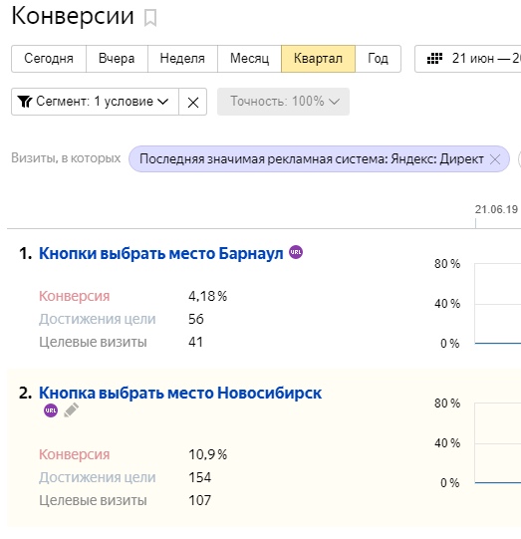Click the value 56 goal reaches
Screen dimensions: 521x539
click(x=196, y=319)
